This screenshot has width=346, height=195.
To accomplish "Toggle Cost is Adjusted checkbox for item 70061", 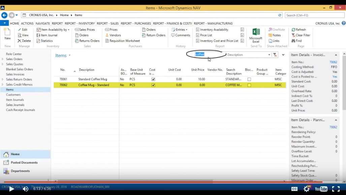I will pos(153,79).
